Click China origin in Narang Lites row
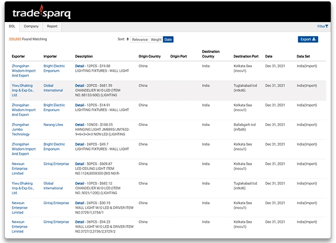Viewport: 336px width, 243px height. coord(143,125)
